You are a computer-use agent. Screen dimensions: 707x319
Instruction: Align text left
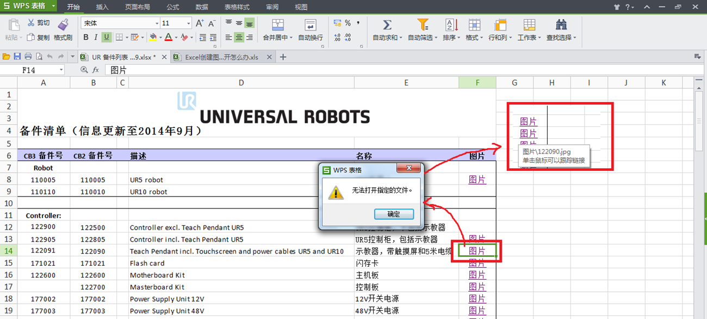(229, 38)
